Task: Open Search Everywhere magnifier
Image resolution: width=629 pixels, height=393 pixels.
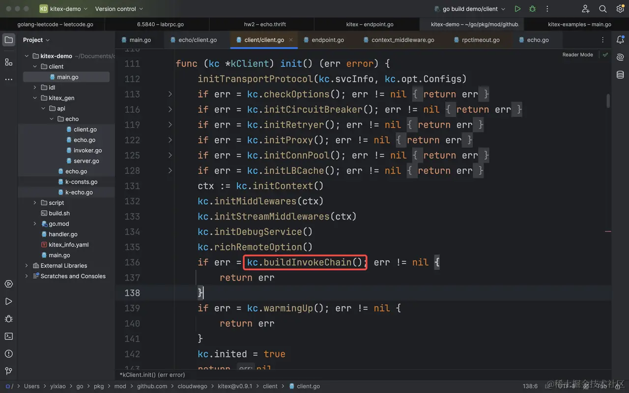Action: 603,9
